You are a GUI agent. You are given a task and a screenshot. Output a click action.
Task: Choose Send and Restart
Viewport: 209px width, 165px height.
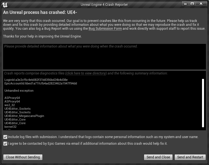(x=190, y=157)
